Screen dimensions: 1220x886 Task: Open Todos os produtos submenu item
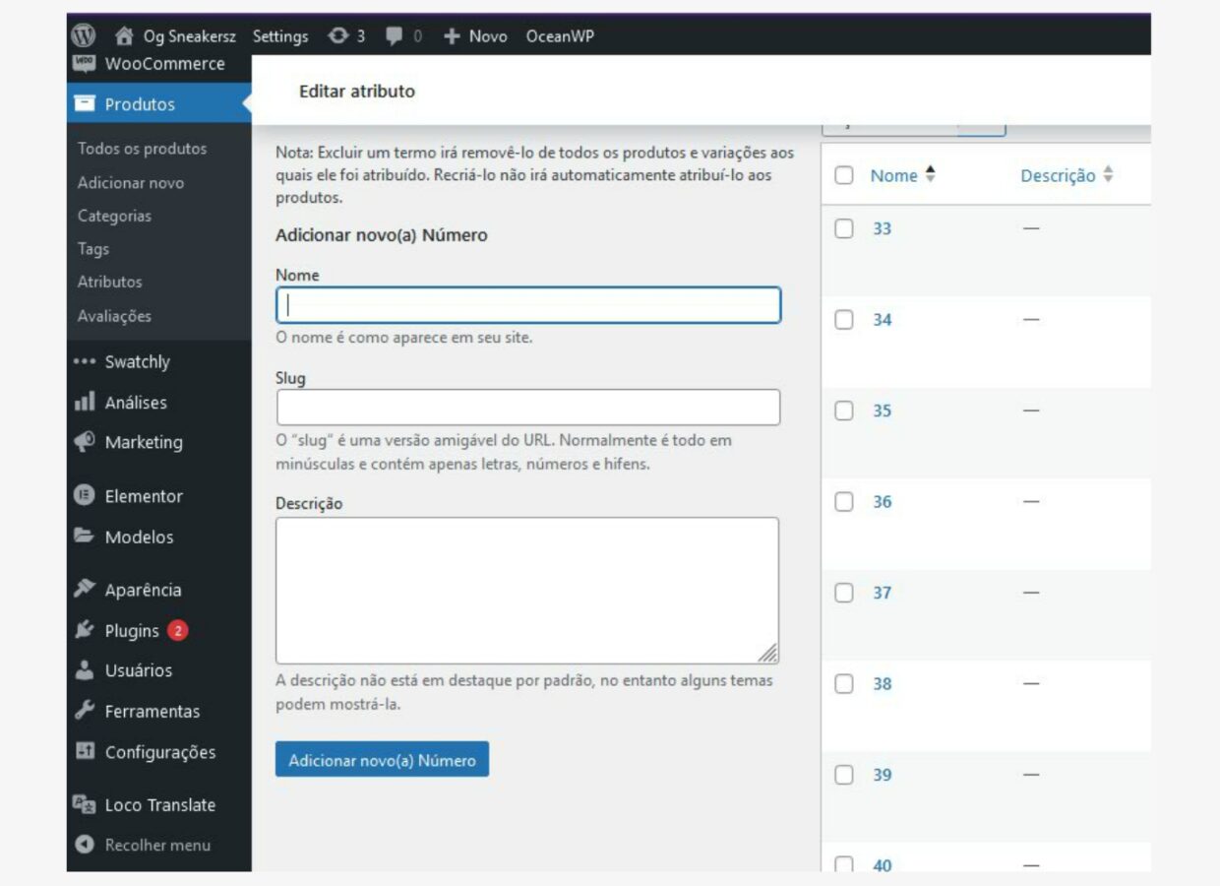tap(143, 149)
